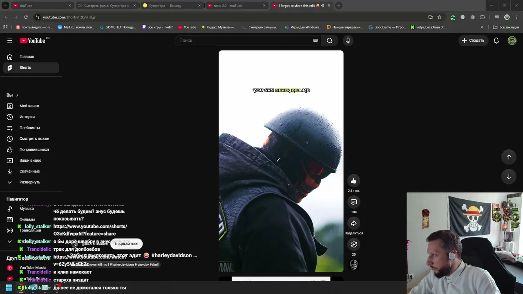Viewport: 523px width, 294px height.
Task: Open the Windows Start menu
Action: click(9, 288)
